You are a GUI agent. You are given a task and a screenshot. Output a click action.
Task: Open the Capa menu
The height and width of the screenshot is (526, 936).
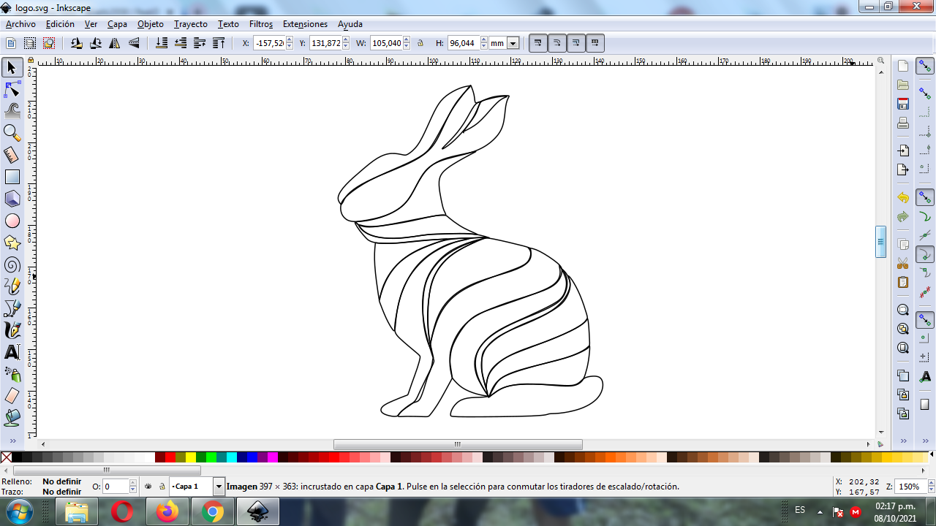(x=117, y=24)
